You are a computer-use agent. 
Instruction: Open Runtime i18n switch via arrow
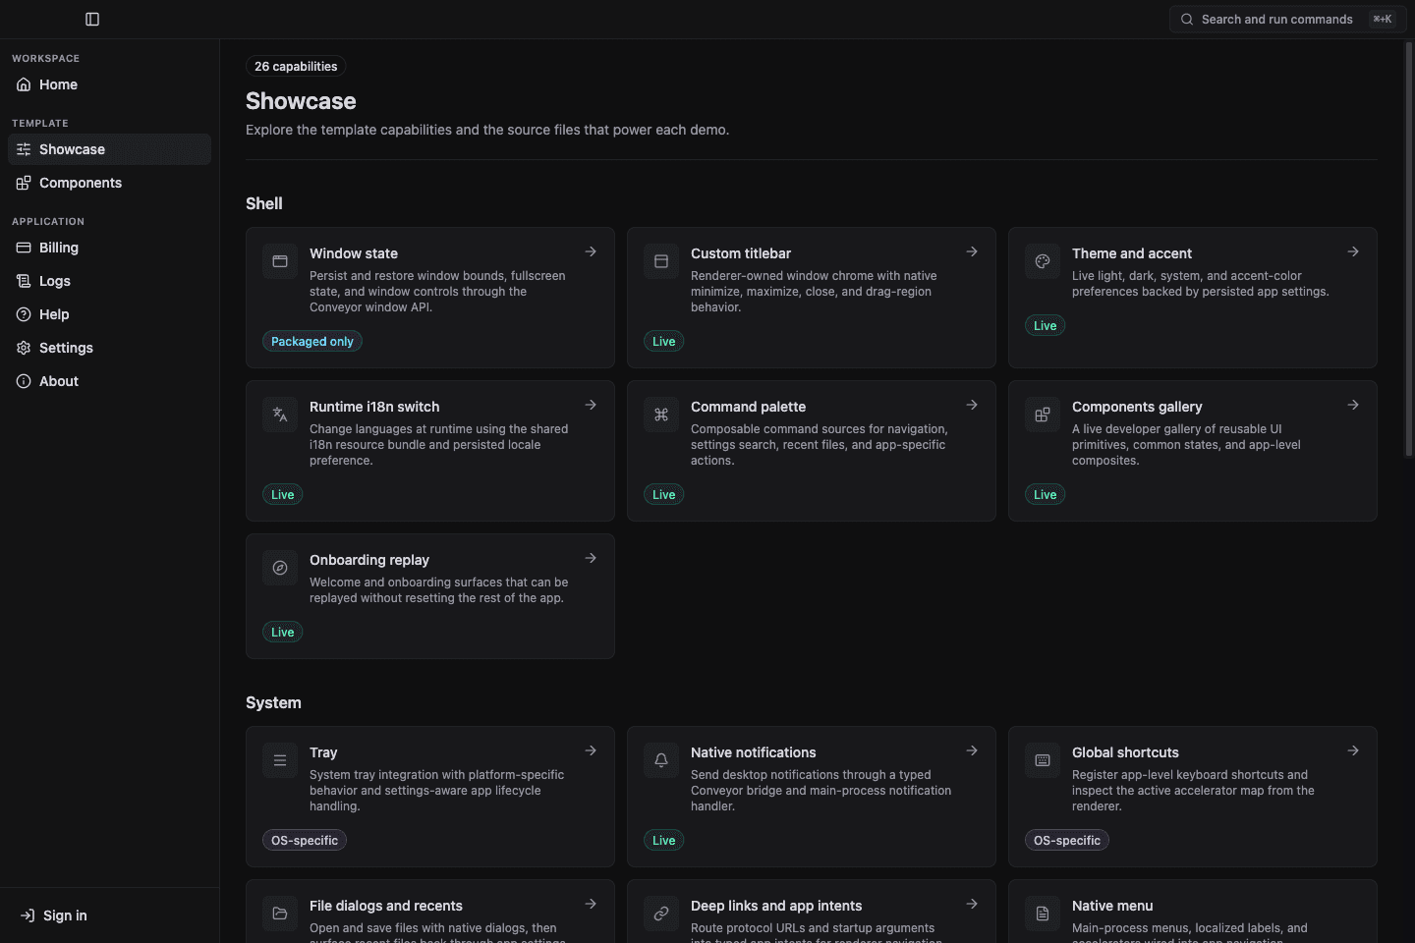(x=591, y=405)
